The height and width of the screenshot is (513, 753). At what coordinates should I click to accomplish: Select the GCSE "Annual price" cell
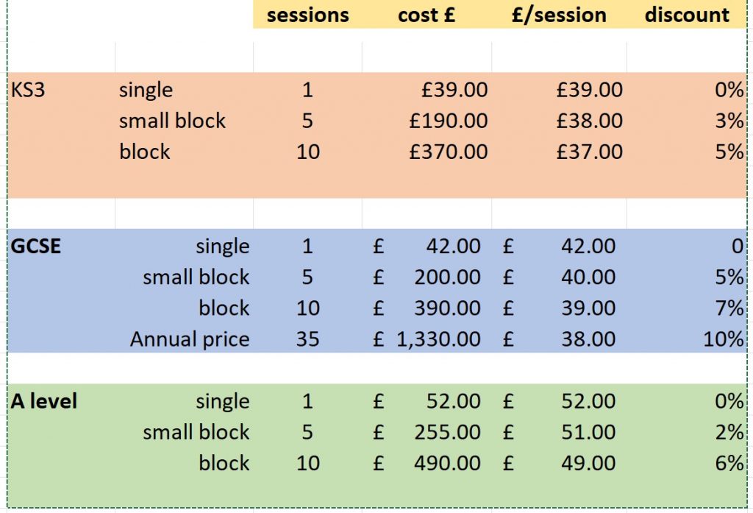coord(190,339)
